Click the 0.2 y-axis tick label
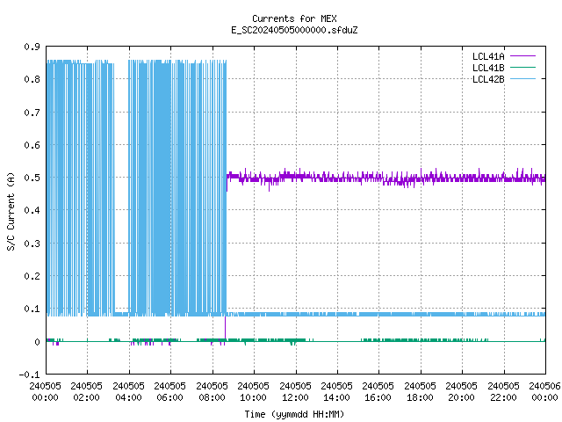The width and height of the screenshot is (562, 422). pyautogui.click(x=32, y=276)
